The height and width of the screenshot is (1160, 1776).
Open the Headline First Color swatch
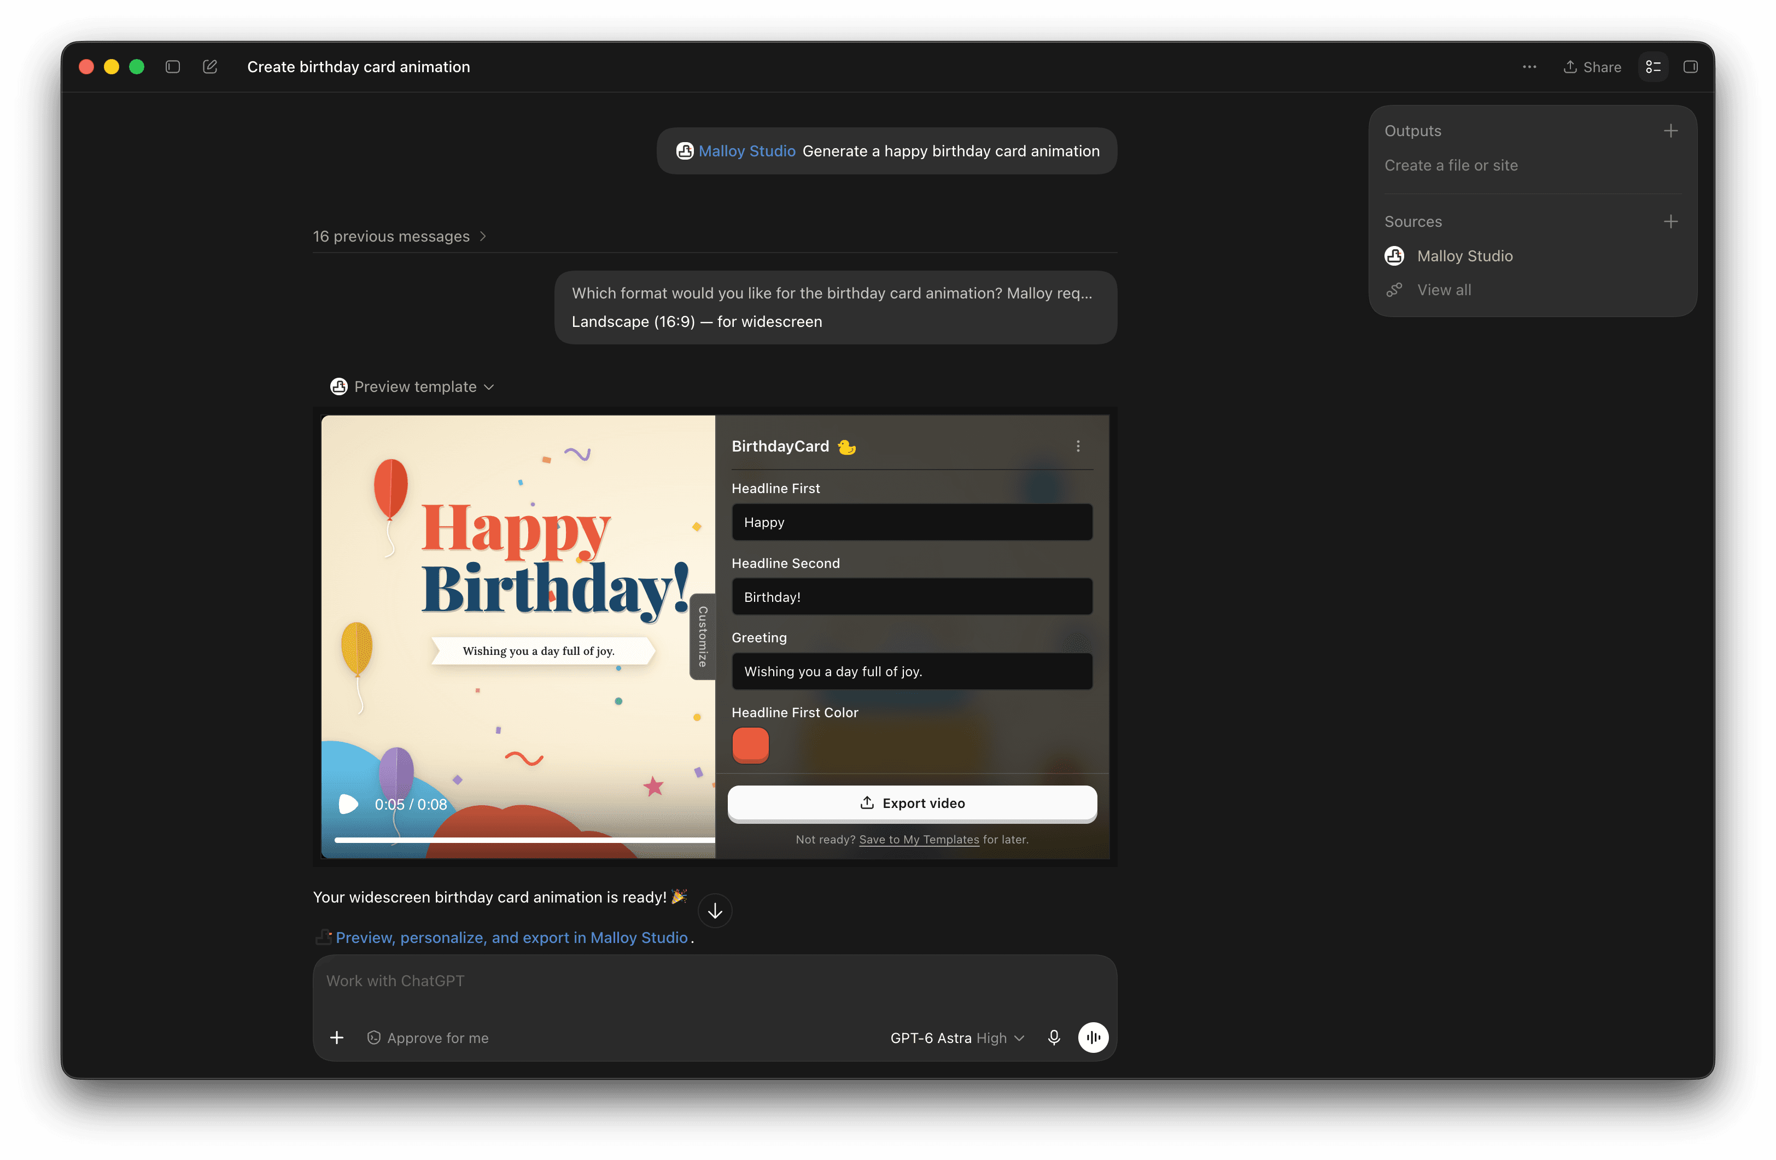(x=750, y=745)
